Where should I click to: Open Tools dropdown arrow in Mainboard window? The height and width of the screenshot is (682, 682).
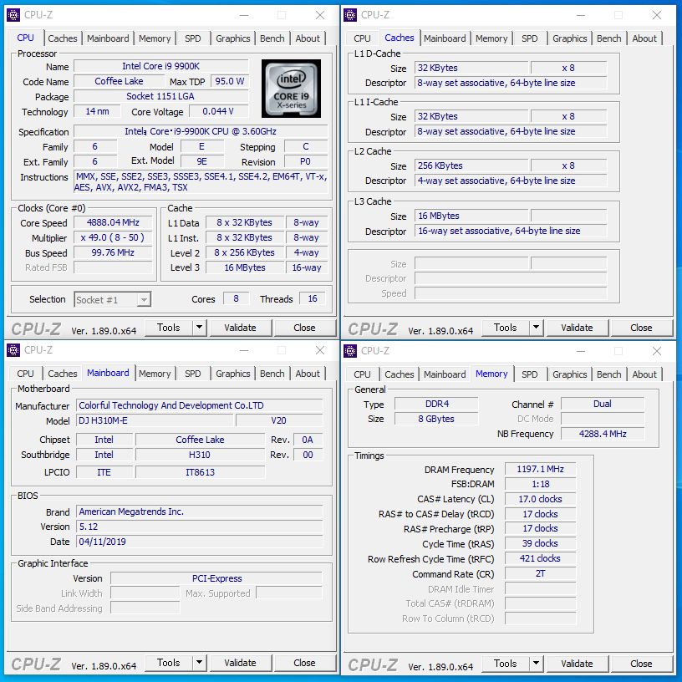pyautogui.click(x=199, y=663)
